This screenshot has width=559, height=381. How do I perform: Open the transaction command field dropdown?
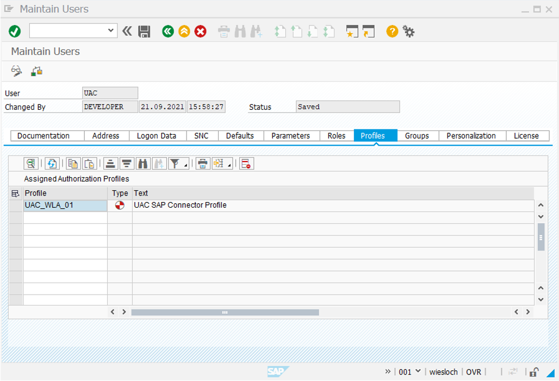[111, 31]
